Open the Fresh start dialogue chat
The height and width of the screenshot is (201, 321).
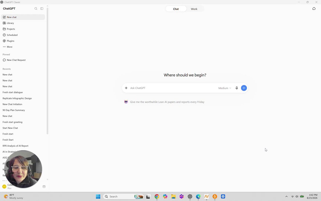click(23, 92)
